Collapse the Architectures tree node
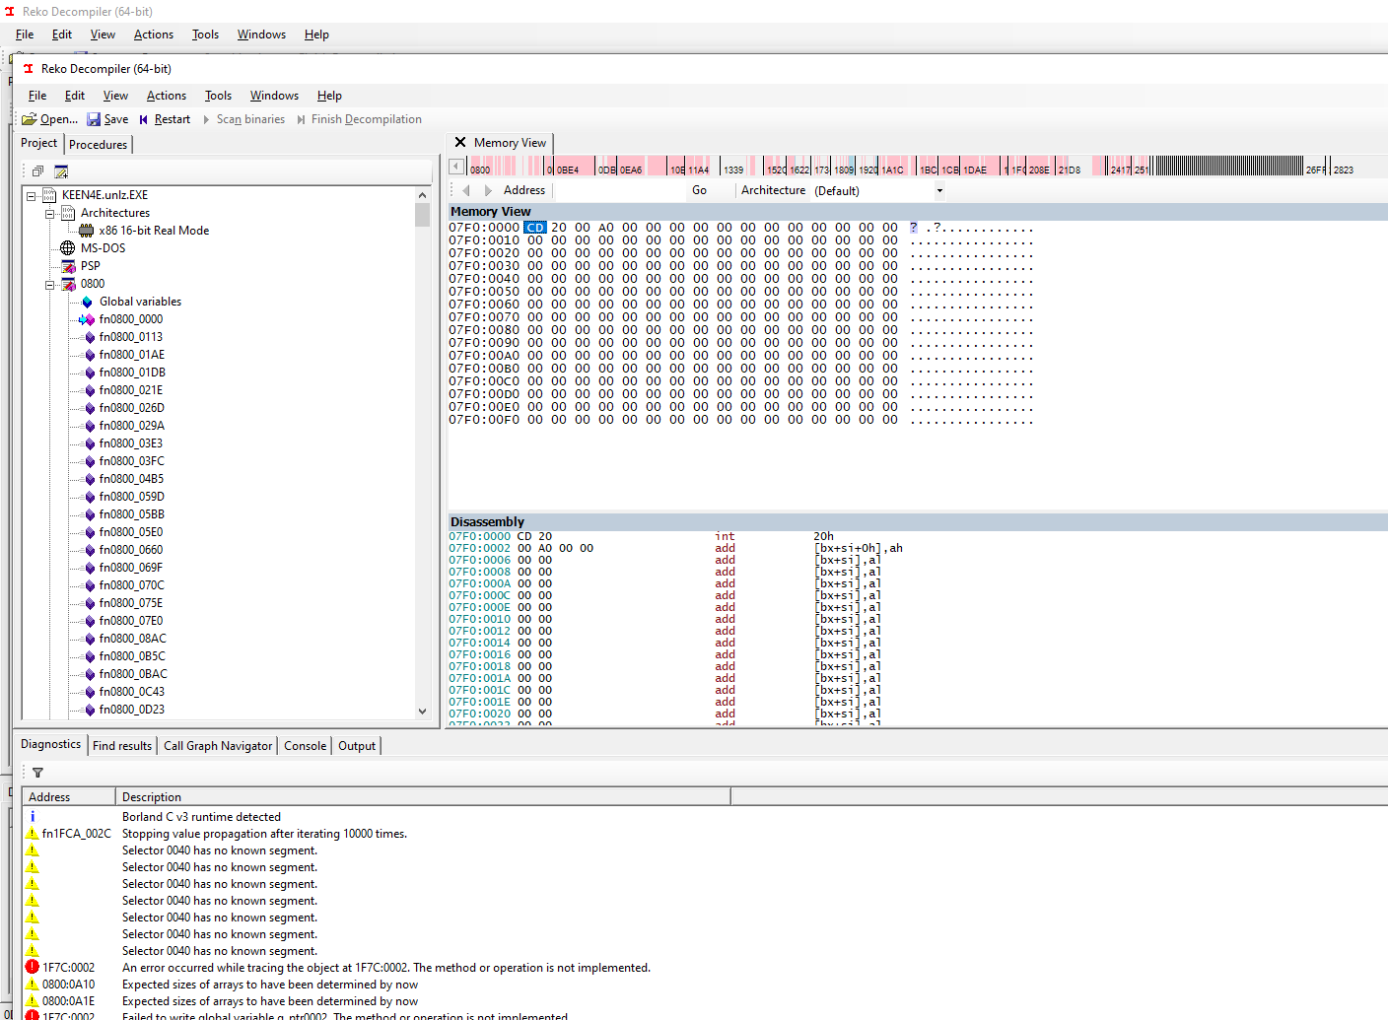1388x1020 pixels. (47, 212)
